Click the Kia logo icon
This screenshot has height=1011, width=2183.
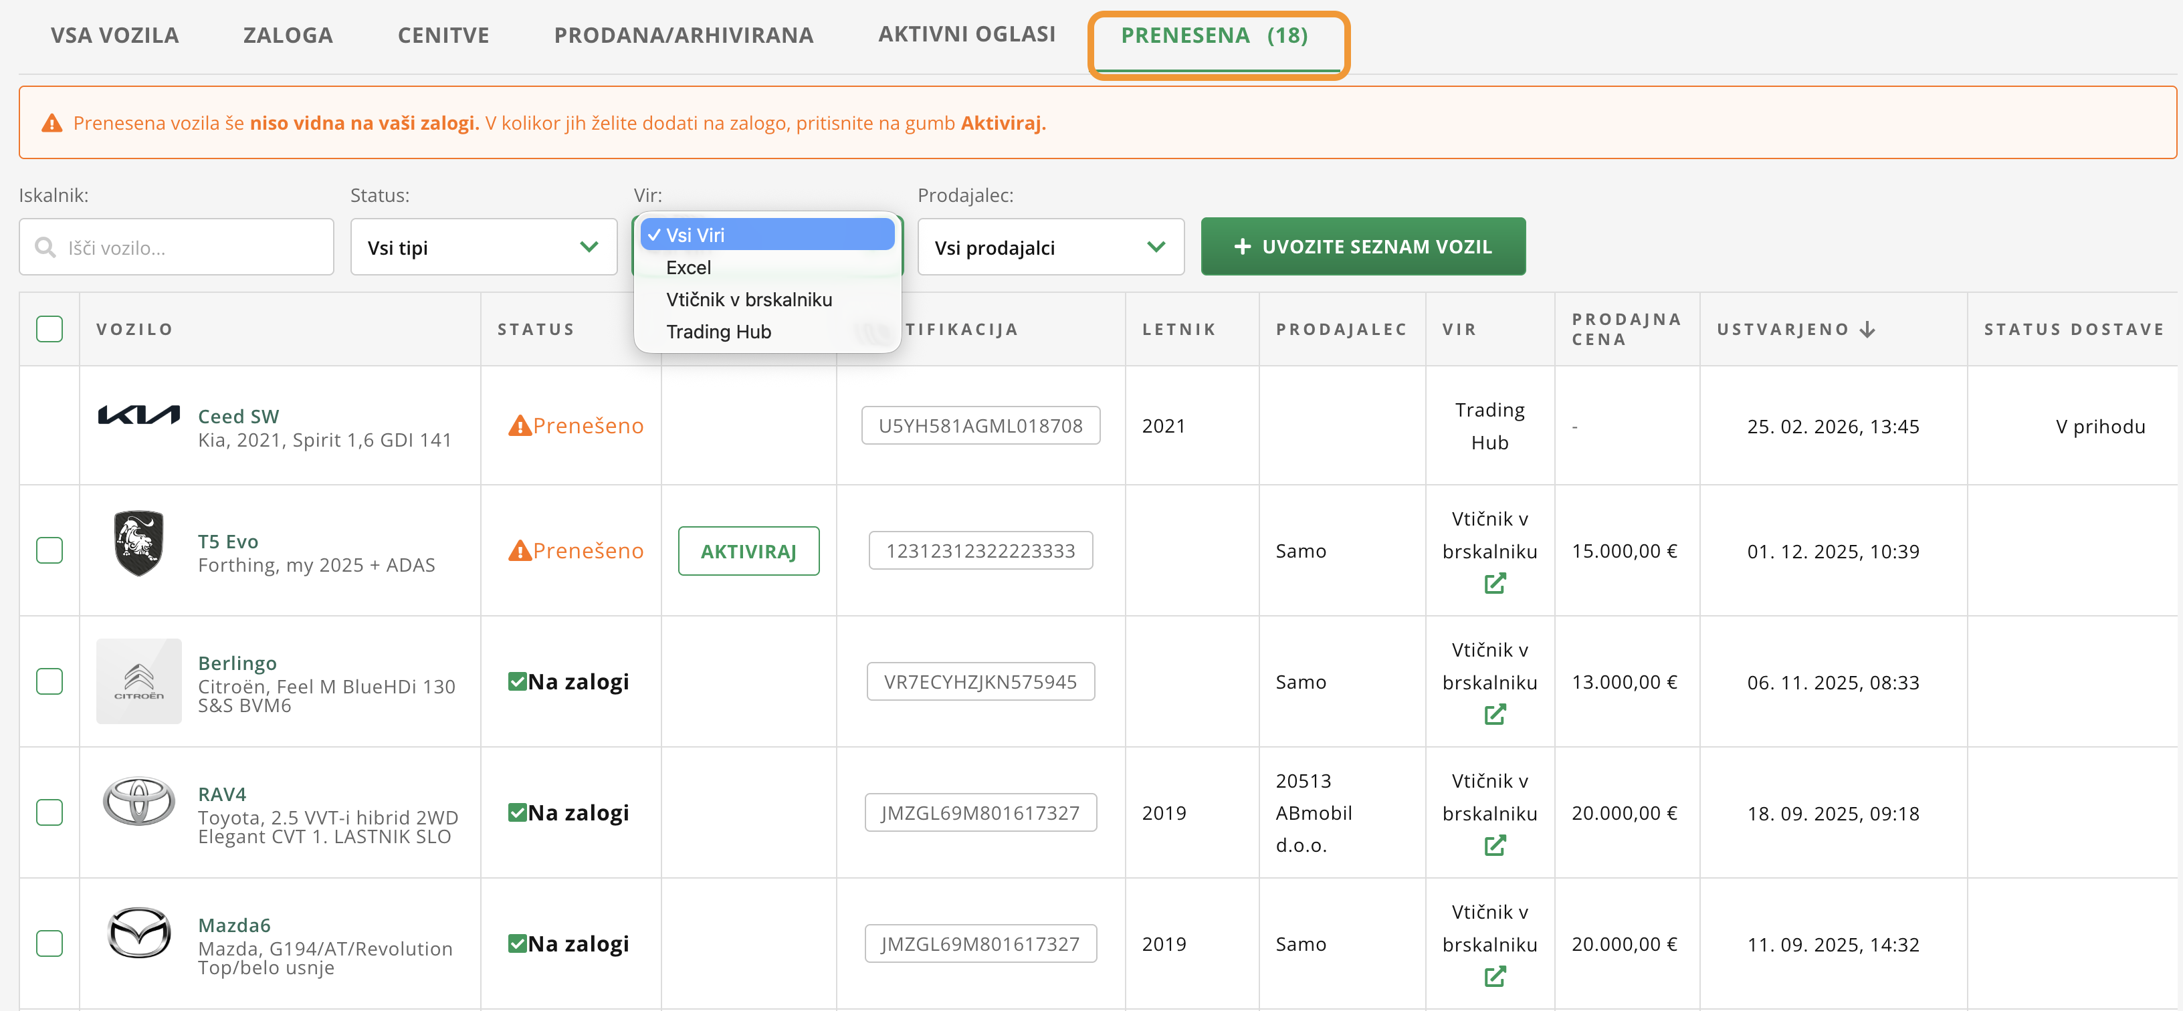[x=138, y=415]
